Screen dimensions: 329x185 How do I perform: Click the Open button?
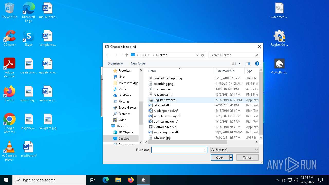click(x=220, y=158)
